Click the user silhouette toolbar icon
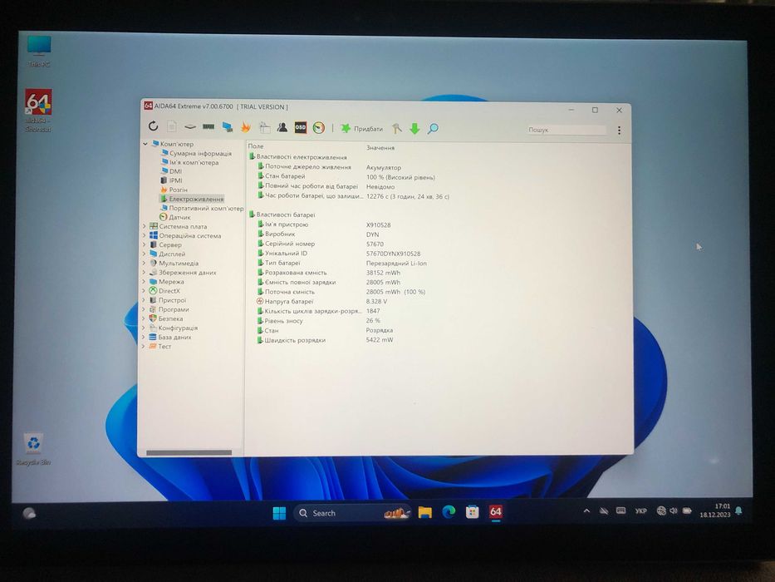Viewport: 775px width, 582px height. click(x=282, y=128)
